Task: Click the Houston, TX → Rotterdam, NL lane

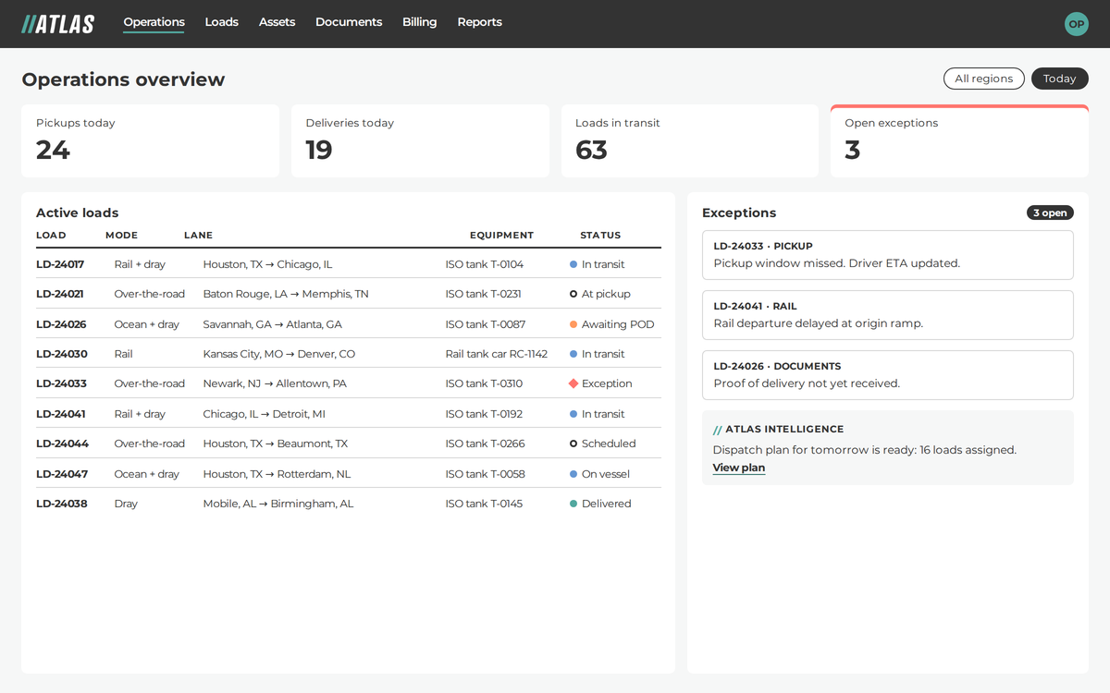Action: pos(277,474)
